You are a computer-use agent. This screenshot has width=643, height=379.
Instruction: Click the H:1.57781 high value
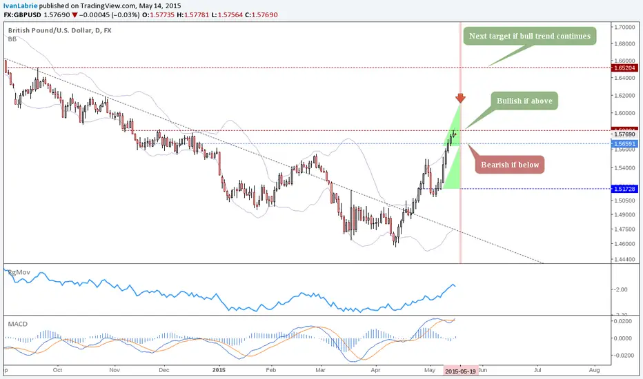(193, 14)
